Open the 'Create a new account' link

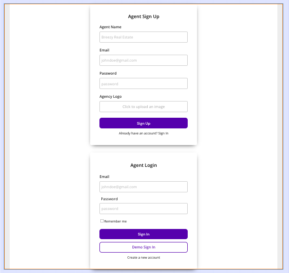(x=144, y=257)
